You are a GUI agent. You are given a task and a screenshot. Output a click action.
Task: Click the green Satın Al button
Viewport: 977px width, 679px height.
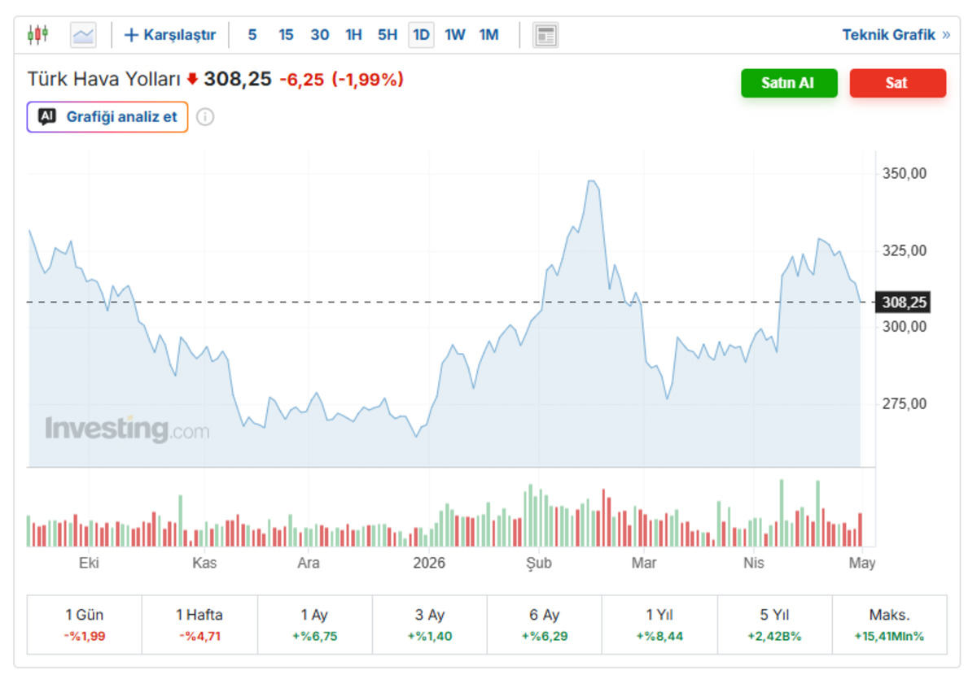click(x=789, y=83)
